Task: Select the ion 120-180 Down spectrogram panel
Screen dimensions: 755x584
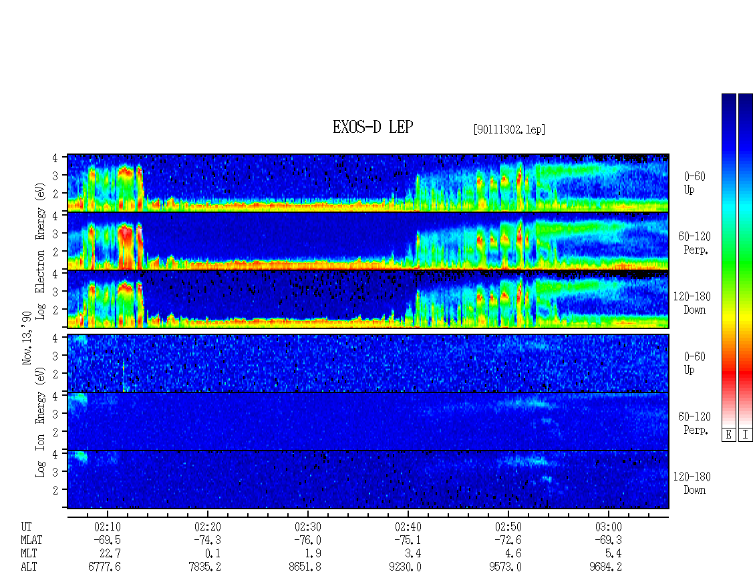Action: [368, 480]
